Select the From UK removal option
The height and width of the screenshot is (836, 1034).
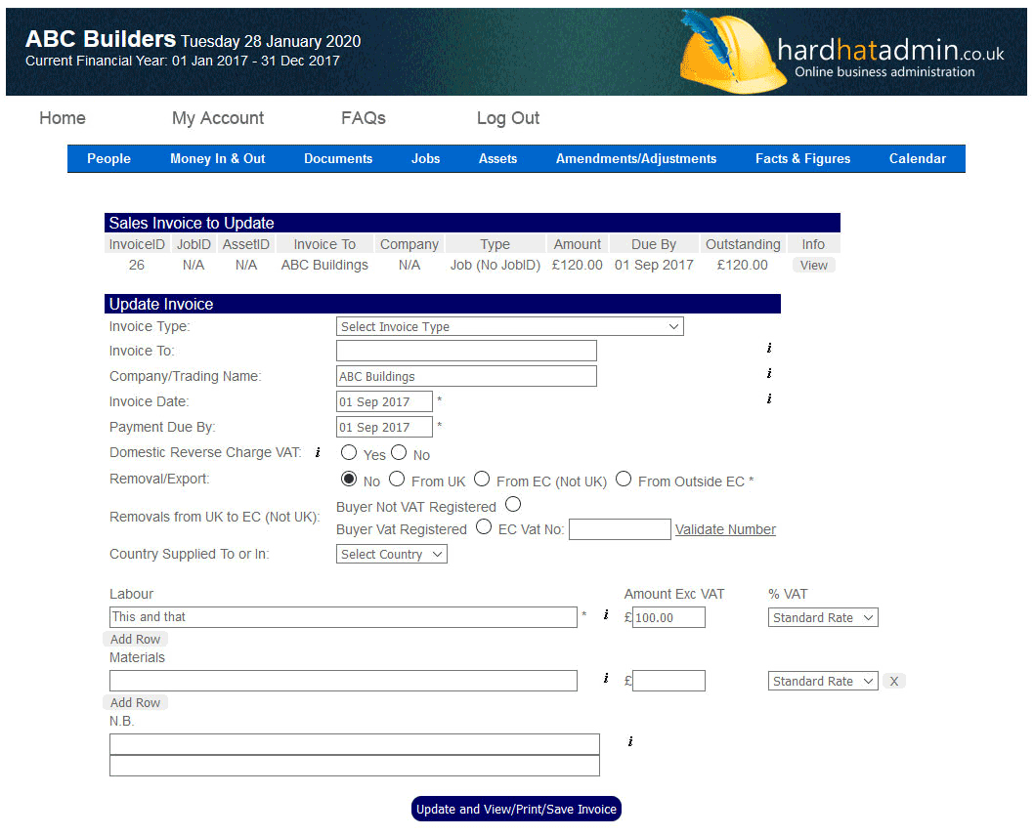coord(397,480)
